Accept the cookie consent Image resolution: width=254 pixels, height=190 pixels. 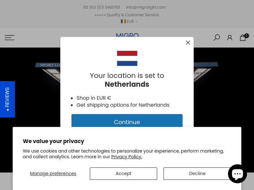point(123,173)
